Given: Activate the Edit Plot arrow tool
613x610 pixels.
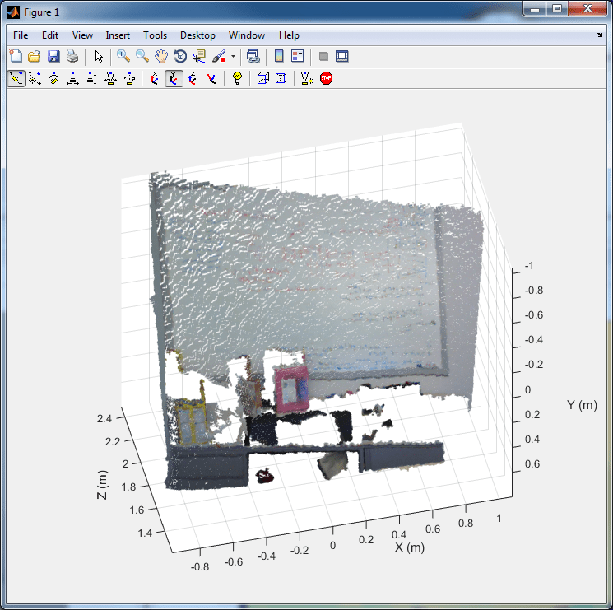Looking at the screenshot, I should [99, 56].
